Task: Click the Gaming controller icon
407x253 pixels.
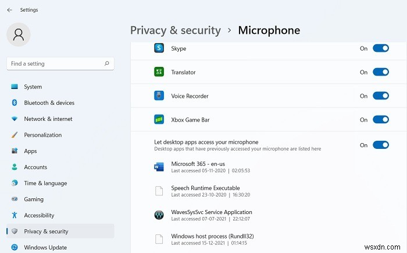Action: (15, 199)
